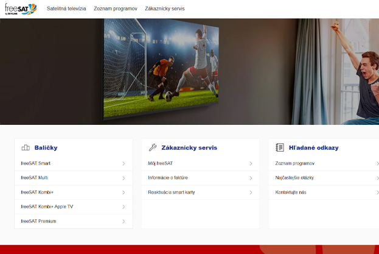Screen dimensions: 379x254
Task: Open the freeSAT Smart package link
Action: point(36,163)
